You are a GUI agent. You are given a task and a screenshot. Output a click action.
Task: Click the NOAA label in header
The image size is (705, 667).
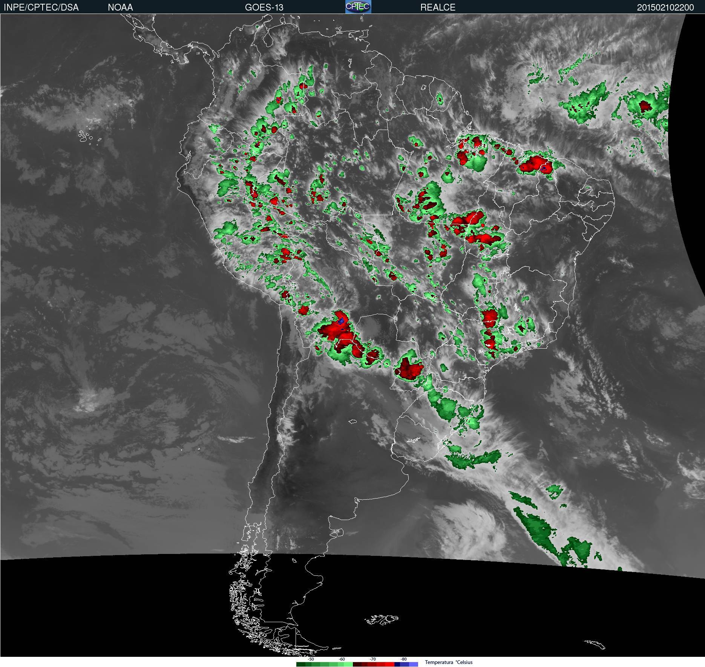[x=120, y=7]
